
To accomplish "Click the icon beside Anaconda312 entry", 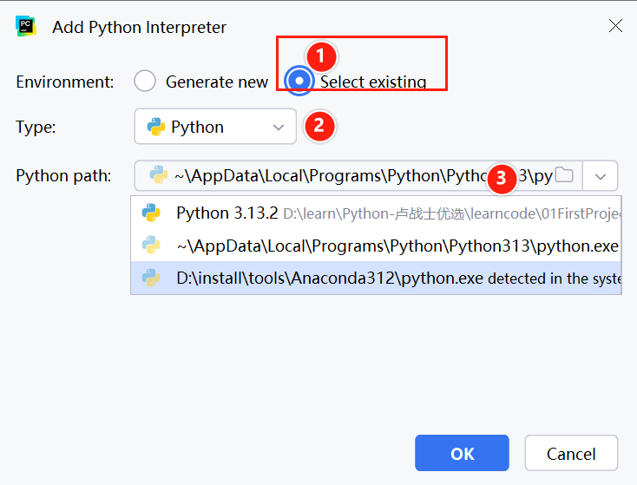I will [151, 279].
